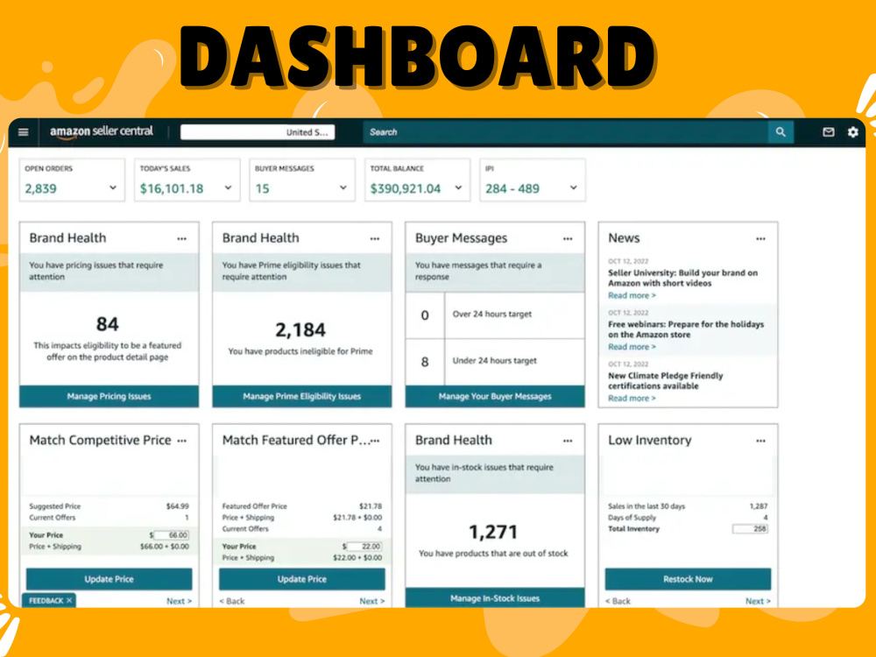876x657 pixels.
Task: Click Manage Your Buyer Messages button
Action: 495,396
